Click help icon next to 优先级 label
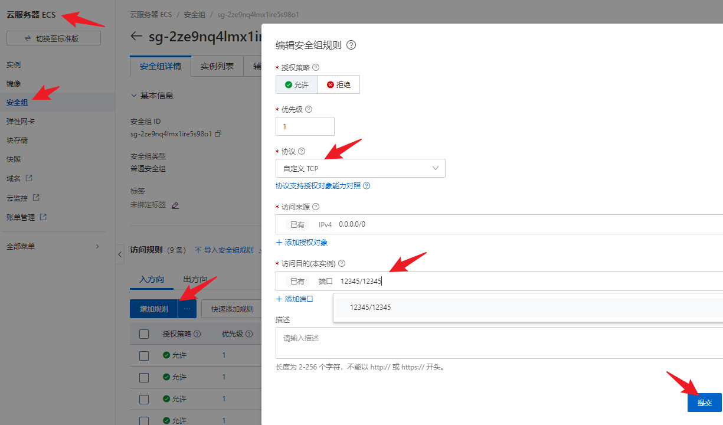The height and width of the screenshot is (425, 723). 308,109
